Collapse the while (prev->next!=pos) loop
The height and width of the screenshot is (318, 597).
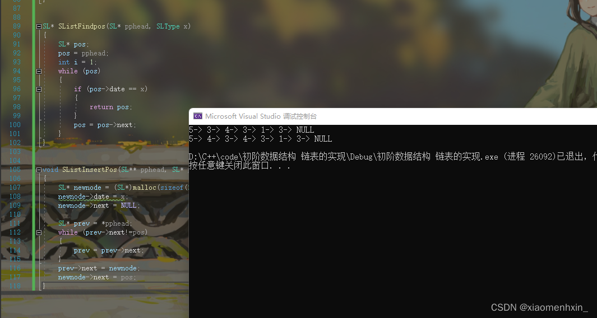pos(39,232)
